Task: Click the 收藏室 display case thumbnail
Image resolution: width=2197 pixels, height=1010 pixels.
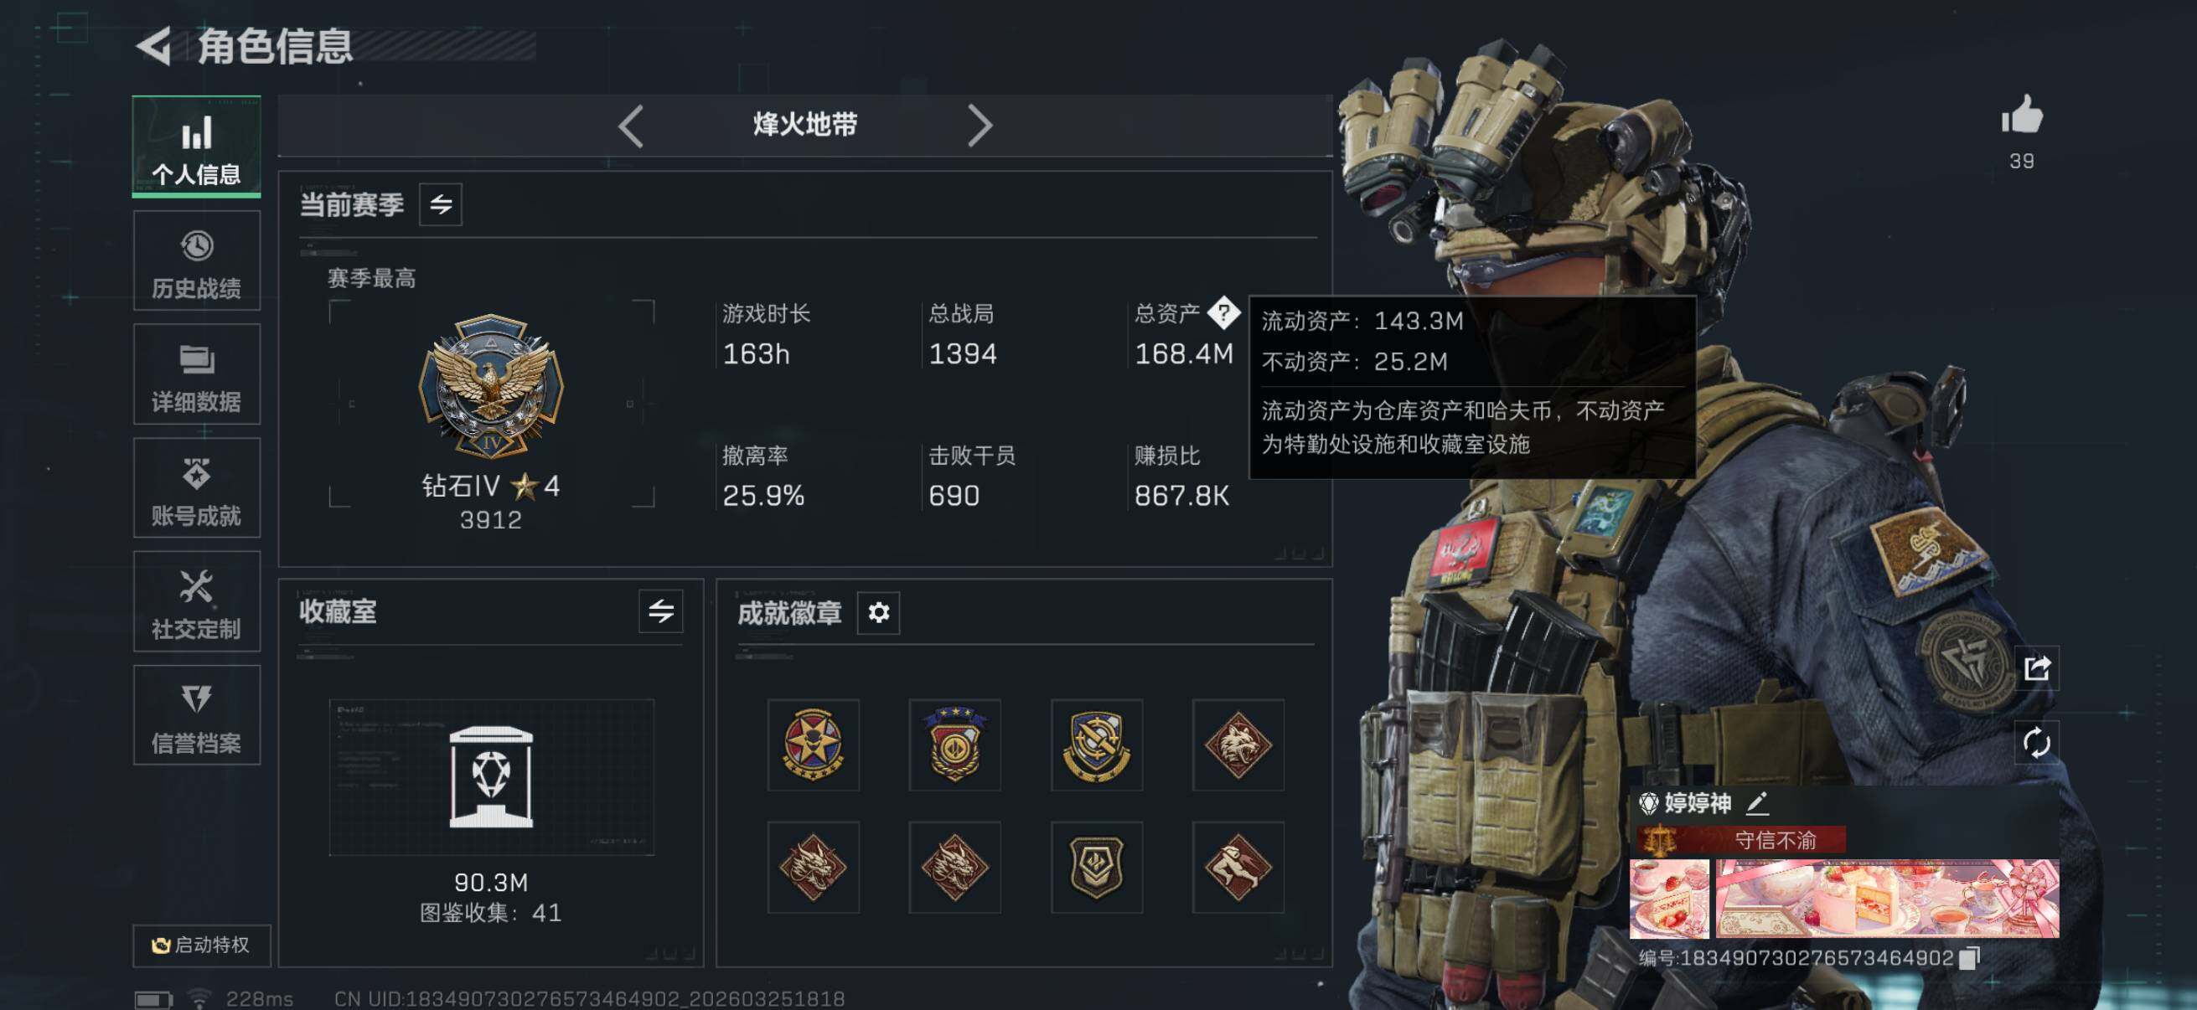Action: [491, 777]
